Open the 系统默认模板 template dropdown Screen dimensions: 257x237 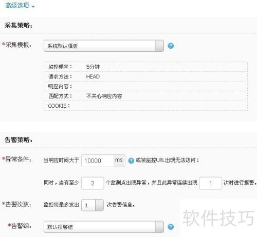click(x=104, y=46)
